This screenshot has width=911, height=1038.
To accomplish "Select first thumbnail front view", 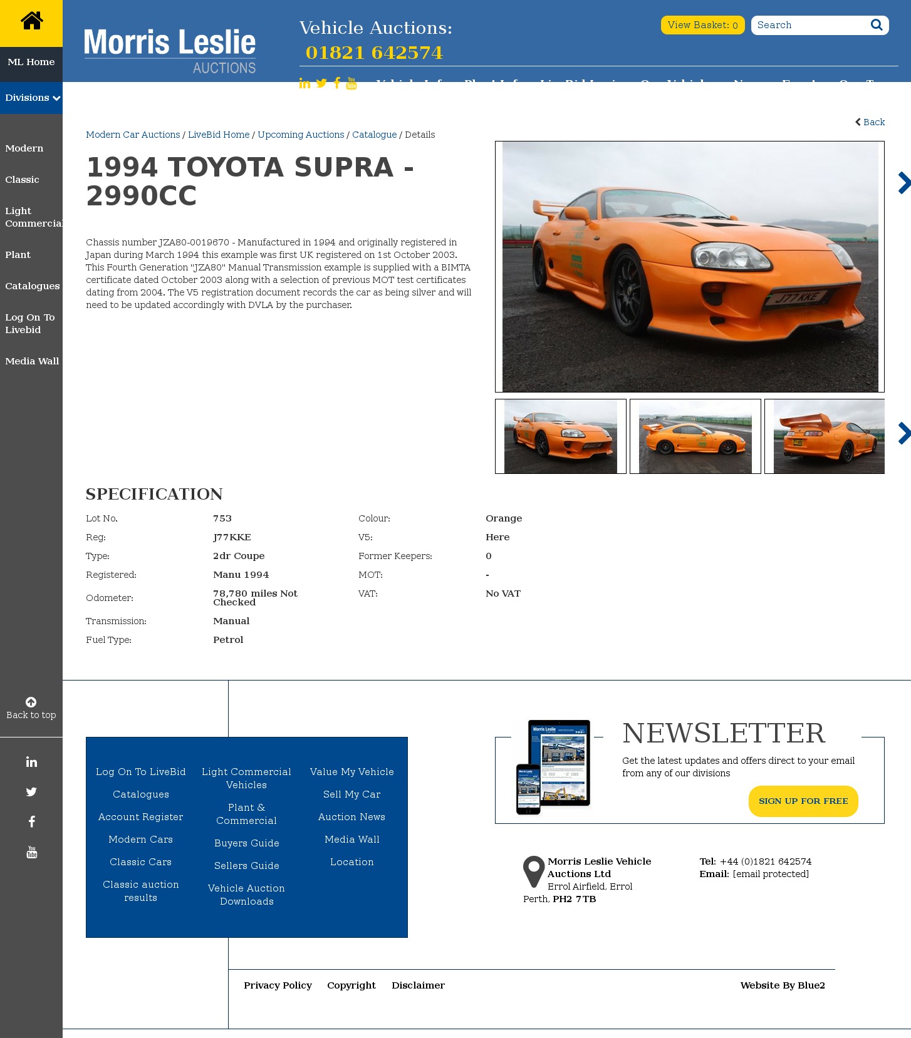I will pyautogui.click(x=561, y=436).
